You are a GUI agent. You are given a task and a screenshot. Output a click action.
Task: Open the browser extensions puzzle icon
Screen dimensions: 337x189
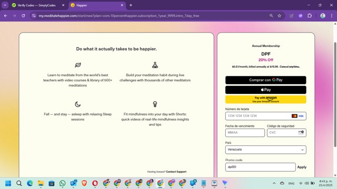click(310, 16)
